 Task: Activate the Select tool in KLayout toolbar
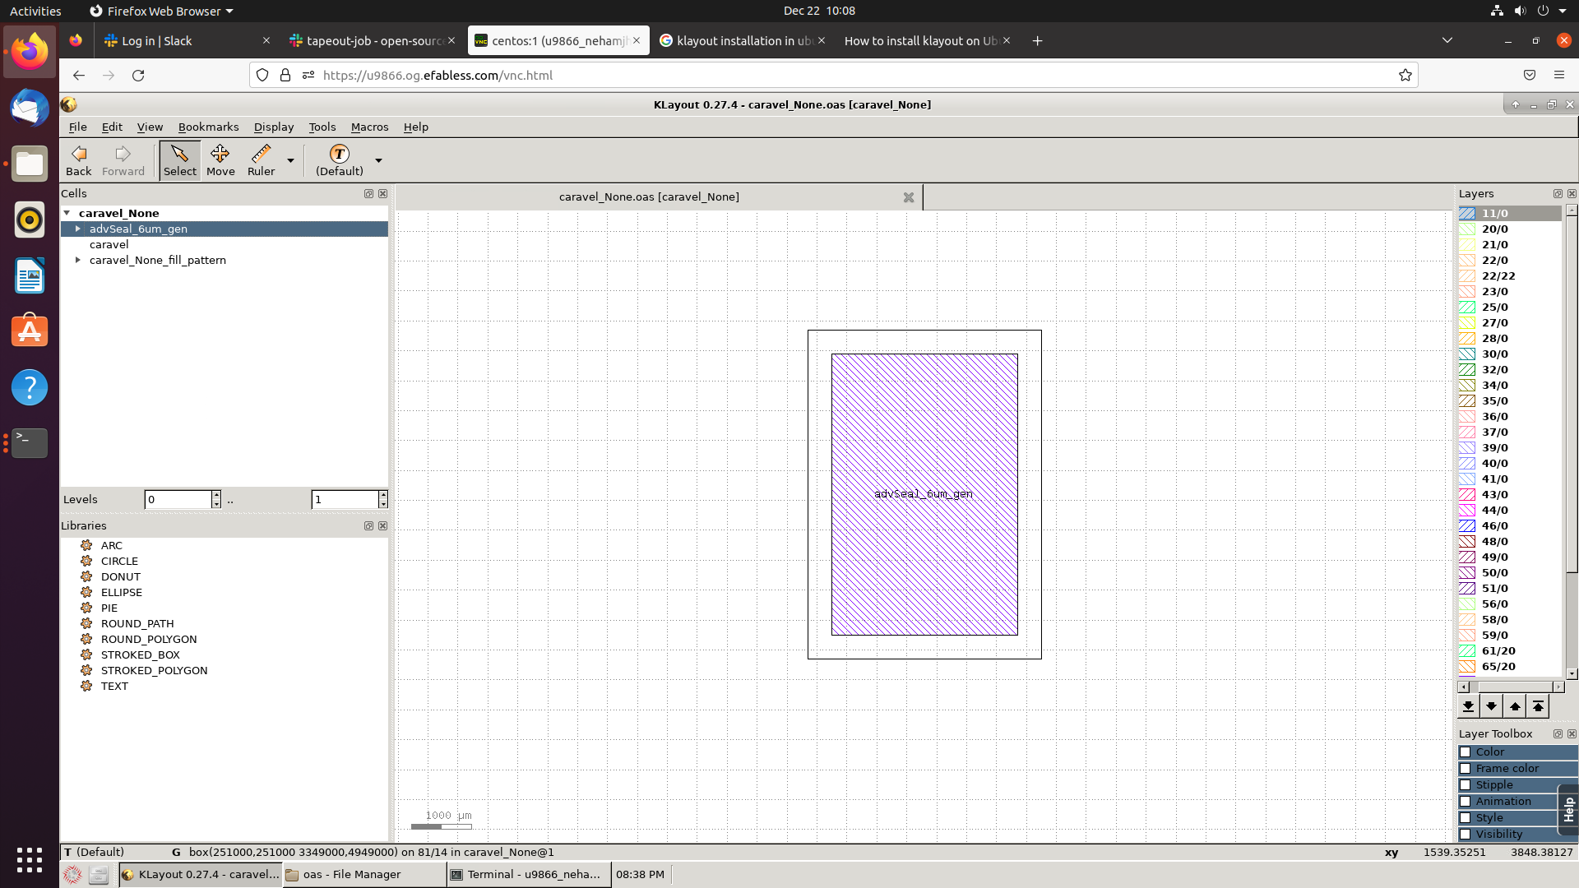[x=179, y=159]
